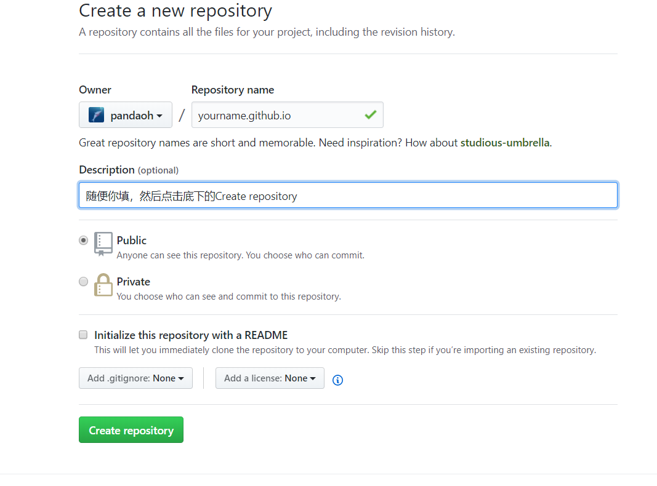
Task: Click the Repository name label
Action: tap(233, 90)
